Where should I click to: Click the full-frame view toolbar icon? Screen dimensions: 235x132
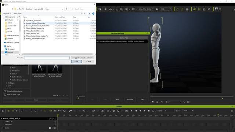pos(117,9)
